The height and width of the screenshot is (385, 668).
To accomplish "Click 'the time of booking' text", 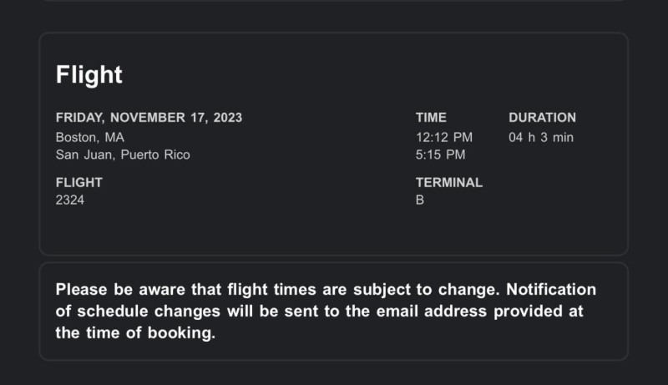I will coord(135,333).
